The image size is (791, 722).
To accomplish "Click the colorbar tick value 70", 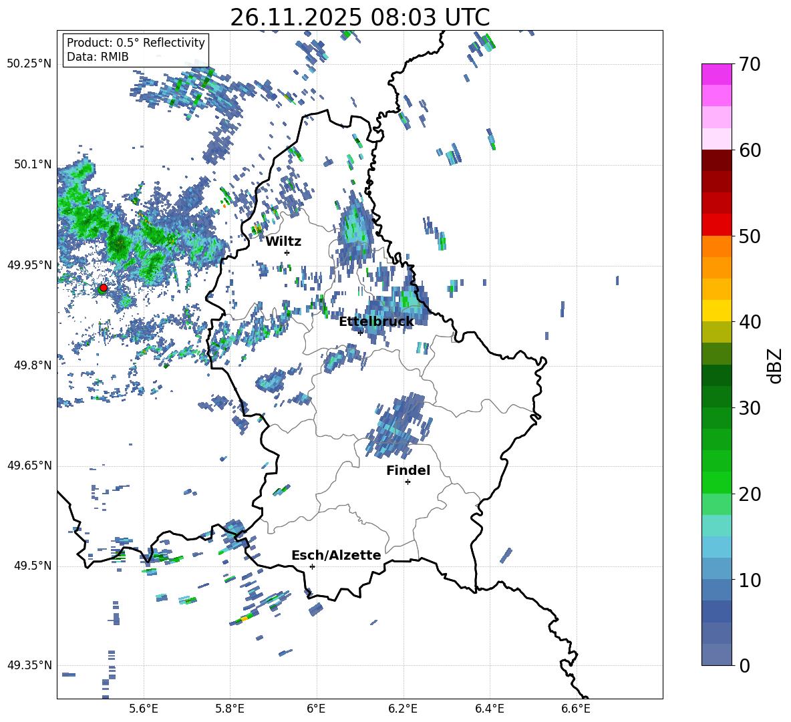I will pyautogui.click(x=750, y=65).
